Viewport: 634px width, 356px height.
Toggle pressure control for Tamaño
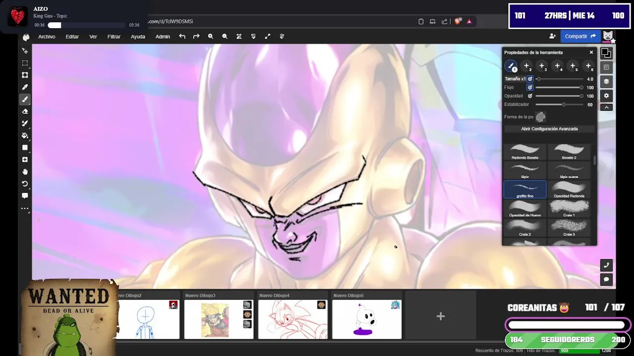[x=530, y=79]
